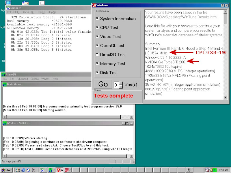The height and width of the screenshot is (173, 231).
Task: Switch to the red Z taskbar button
Action: point(68,170)
